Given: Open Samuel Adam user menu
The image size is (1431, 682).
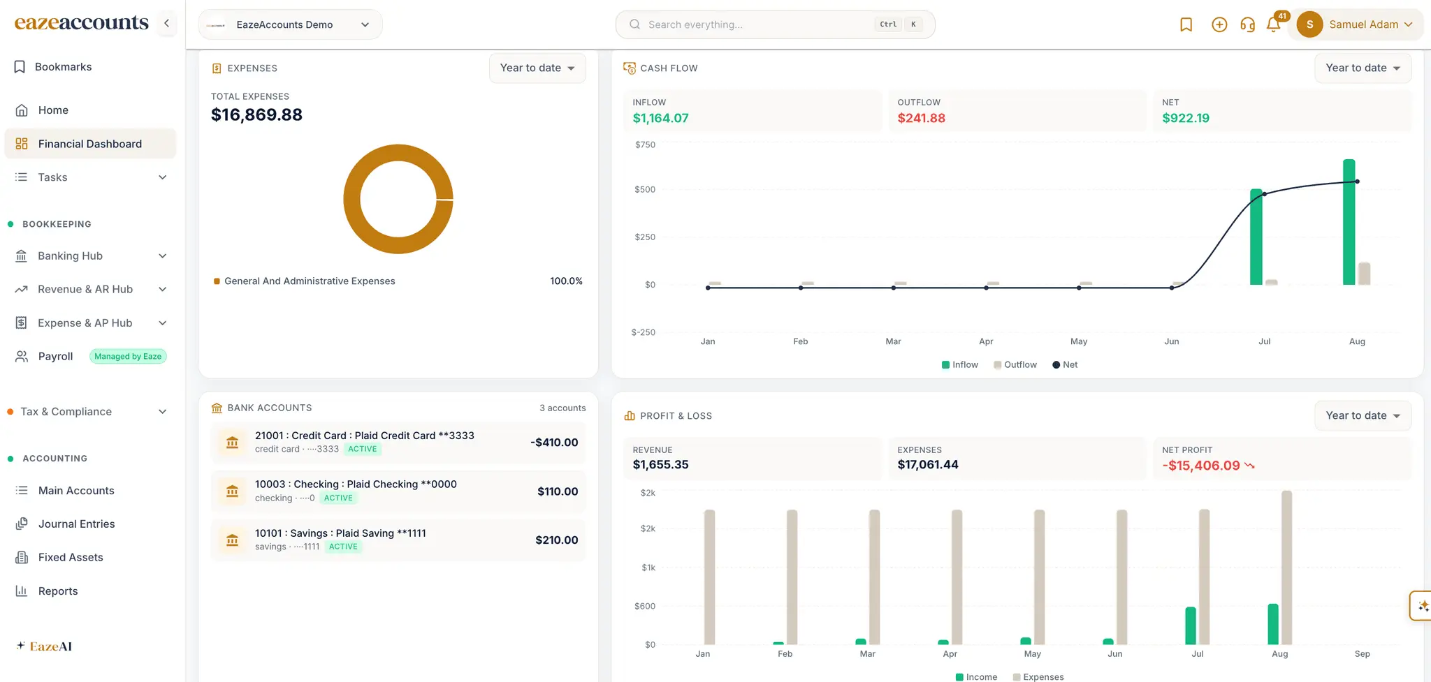Looking at the screenshot, I should [x=1356, y=24].
